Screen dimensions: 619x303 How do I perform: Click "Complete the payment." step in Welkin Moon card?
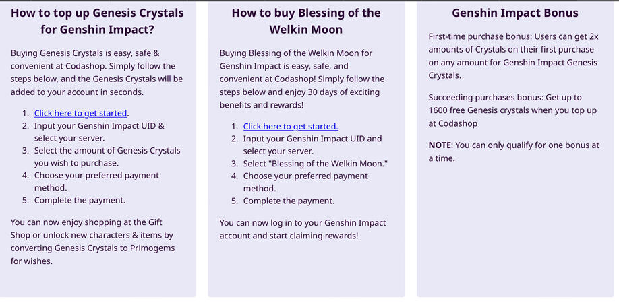[289, 201]
